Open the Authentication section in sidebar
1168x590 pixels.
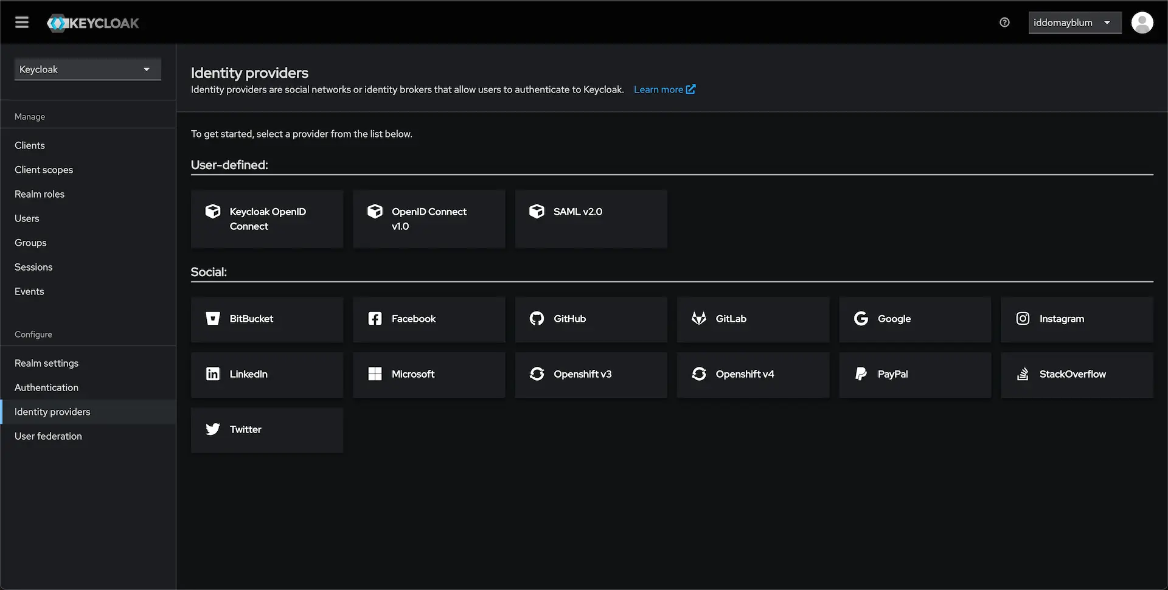pyautogui.click(x=46, y=387)
